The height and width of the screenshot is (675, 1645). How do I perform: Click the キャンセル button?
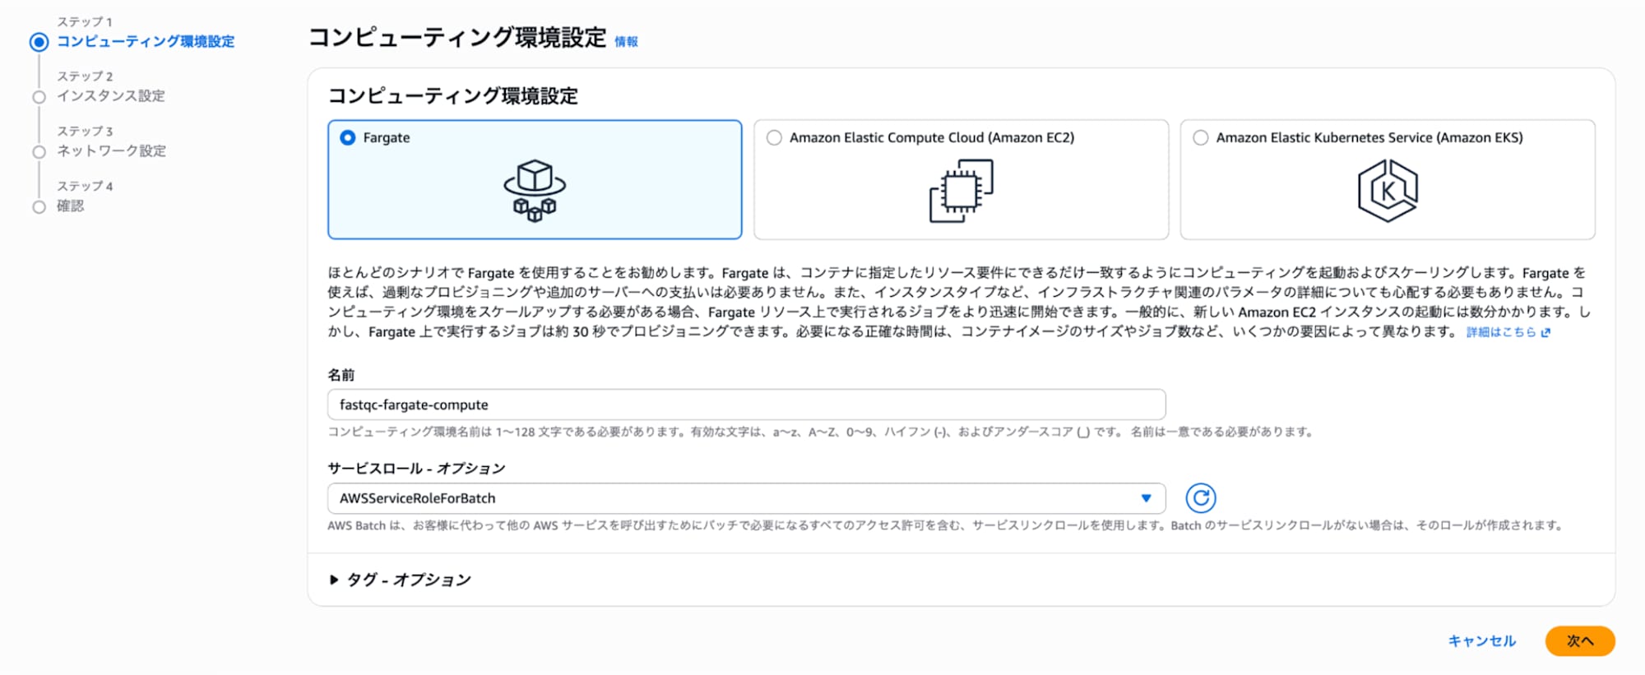click(1481, 641)
